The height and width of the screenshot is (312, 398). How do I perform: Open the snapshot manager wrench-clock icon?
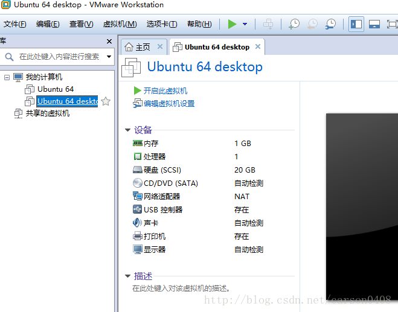coord(331,24)
